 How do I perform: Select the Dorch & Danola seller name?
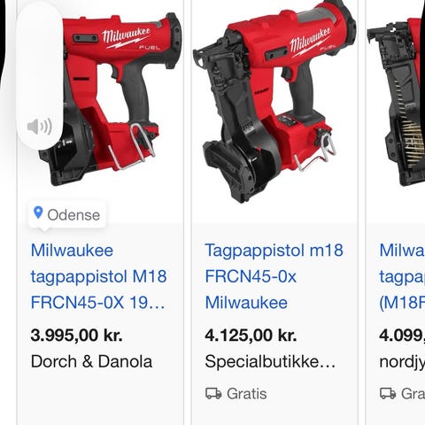click(x=91, y=361)
